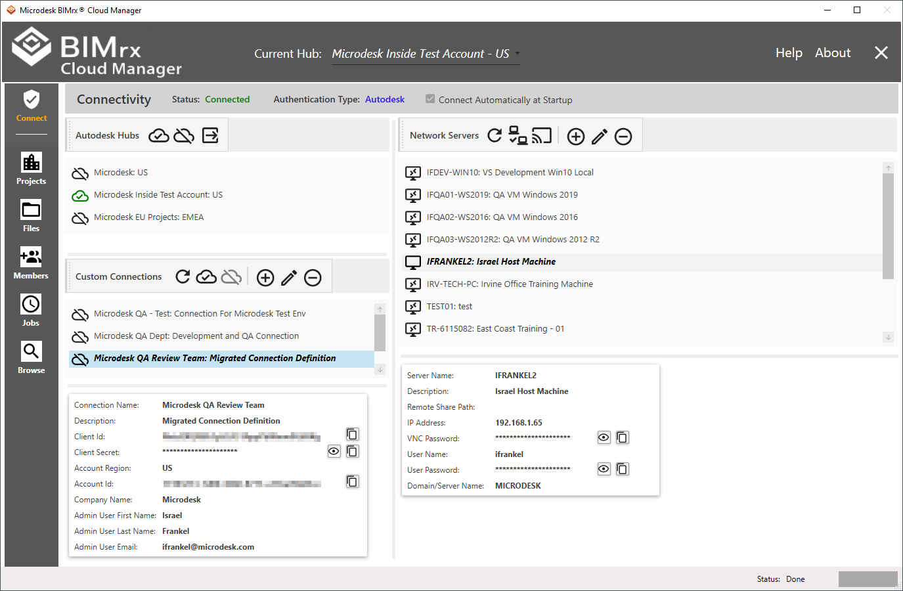Open the Browse section in sidebar
Image resolution: width=903 pixels, height=591 pixels.
(31, 358)
